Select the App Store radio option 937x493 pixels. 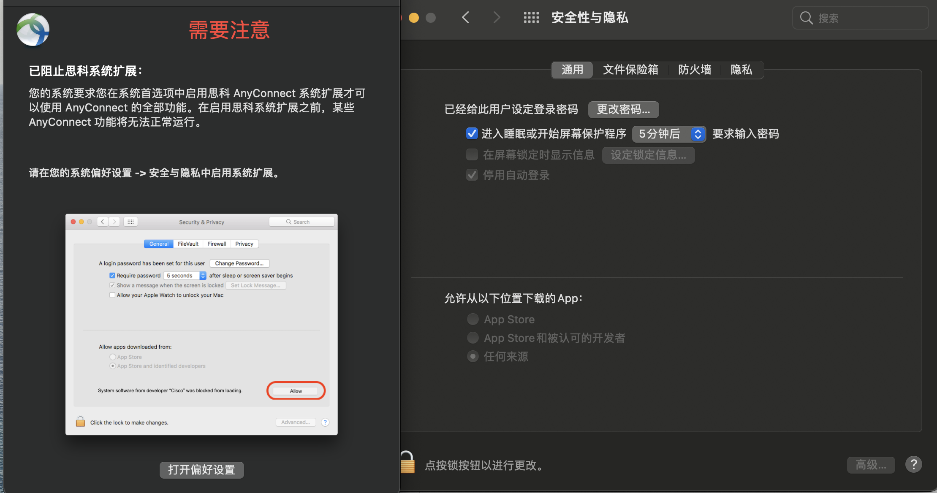(x=473, y=320)
